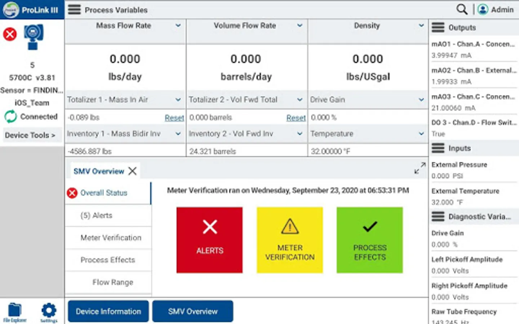Image resolution: width=519 pixels, height=324 pixels.
Task: Open the yellow METER VERIFICATION tile
Action: 290,240
